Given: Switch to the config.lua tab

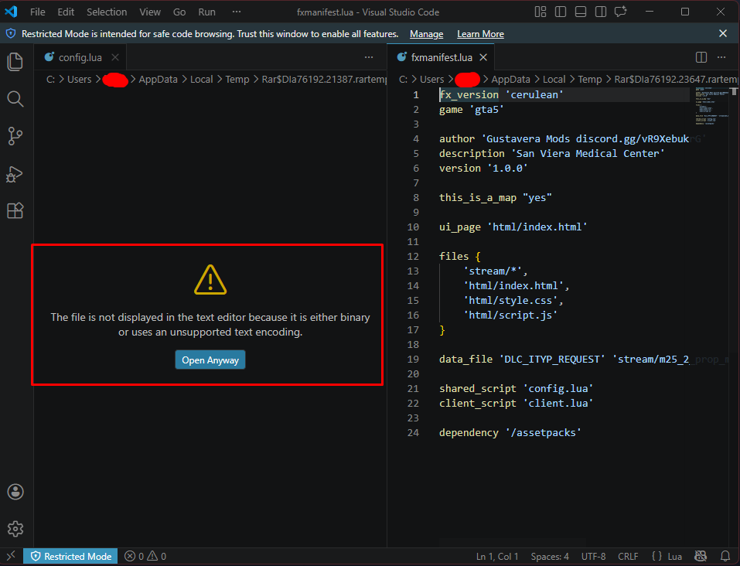Looking at the screenshot, I should pyautogui.click(x=80, y=57).
